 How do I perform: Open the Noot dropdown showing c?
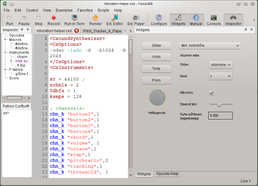(x=220, y=76)
